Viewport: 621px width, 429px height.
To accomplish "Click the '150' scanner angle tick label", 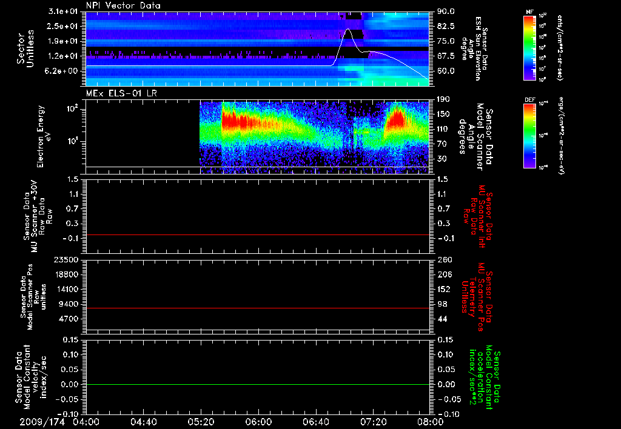I will (443, 115).
